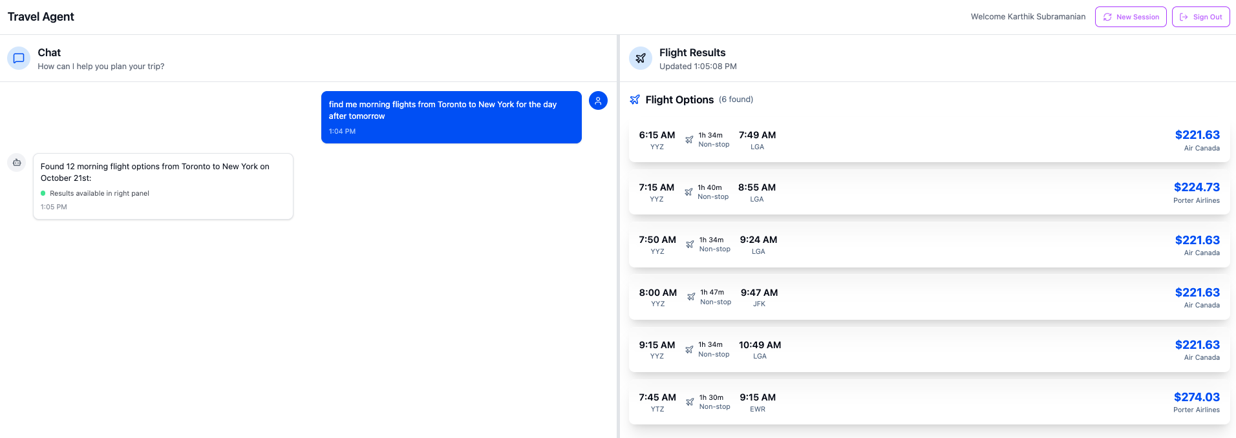Click the $274.03 Porter Airlines price
1236x438 pixels.
(x=1197, y=397)
